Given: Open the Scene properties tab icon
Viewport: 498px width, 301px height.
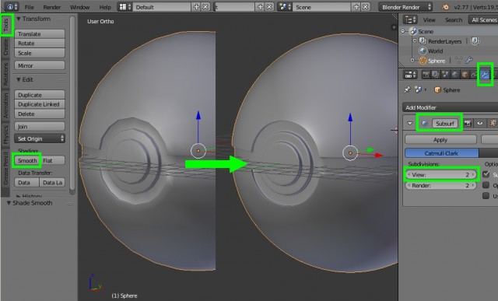Looking at the screenshot, I should 445,75.
